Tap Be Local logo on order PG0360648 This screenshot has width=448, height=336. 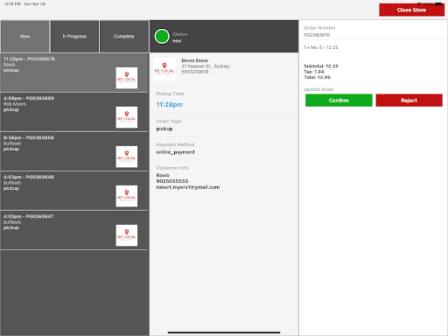[x=127, y=196]
